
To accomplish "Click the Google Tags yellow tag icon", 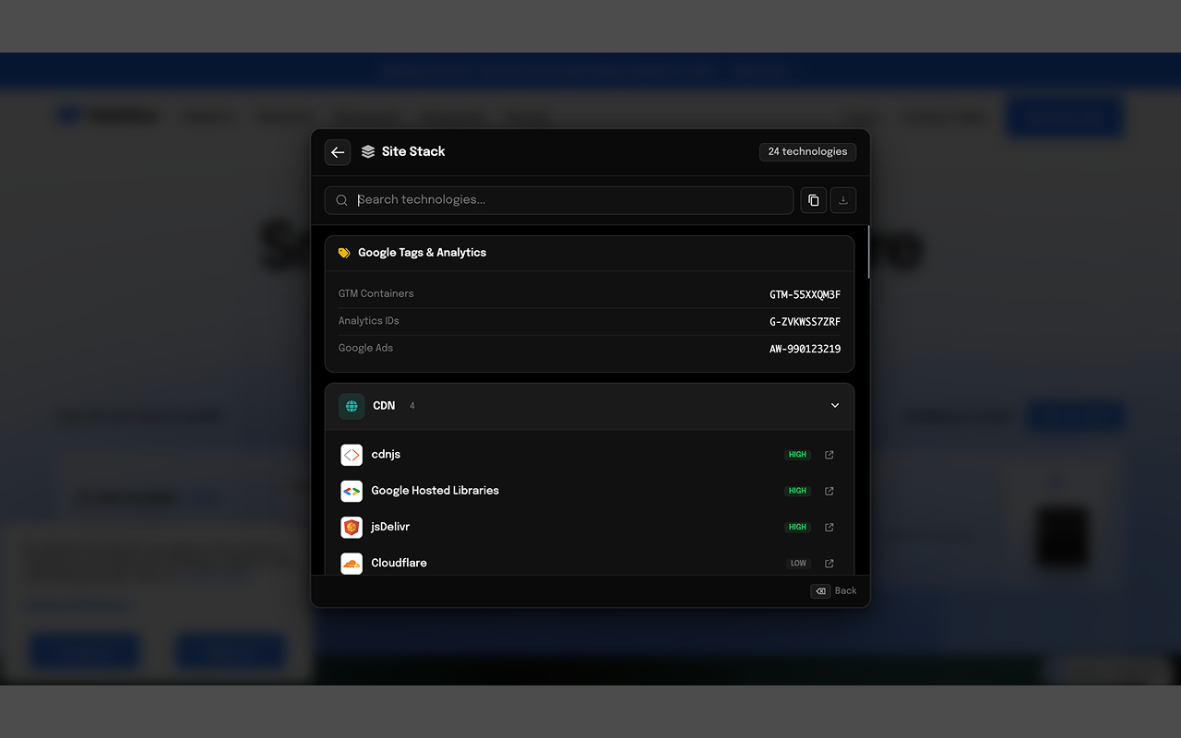I will coord(344,253).
